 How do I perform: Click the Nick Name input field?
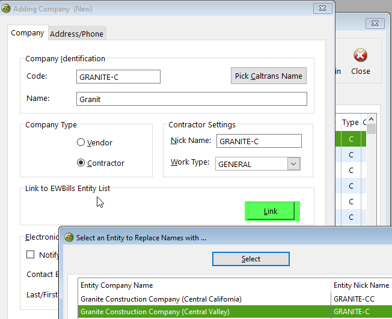click(x=259, y=141)
